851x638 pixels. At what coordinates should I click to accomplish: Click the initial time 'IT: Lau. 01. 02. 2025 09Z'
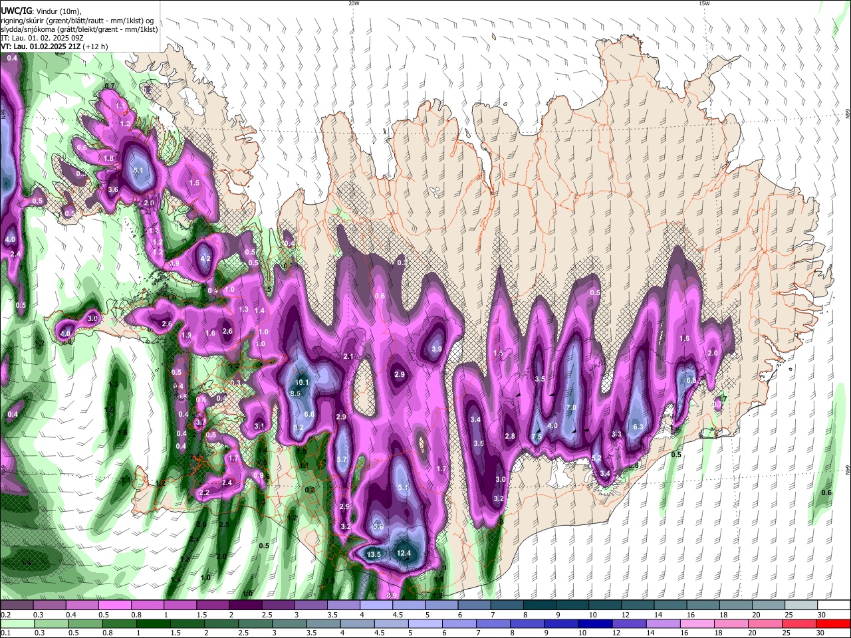[43, 38]
